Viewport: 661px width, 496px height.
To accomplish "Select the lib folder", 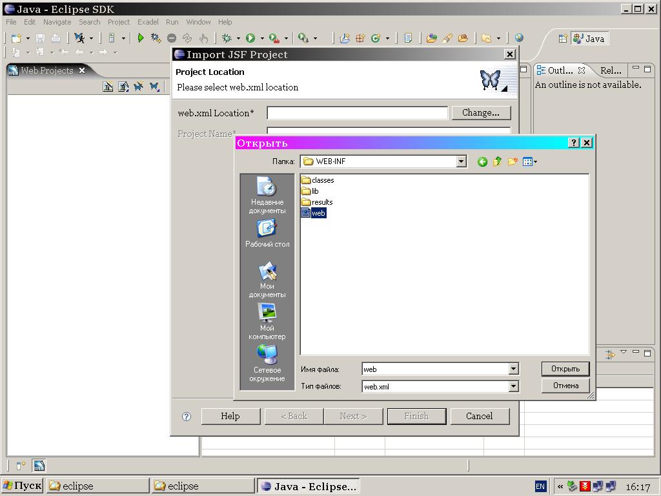I will [x=310, y=191].
